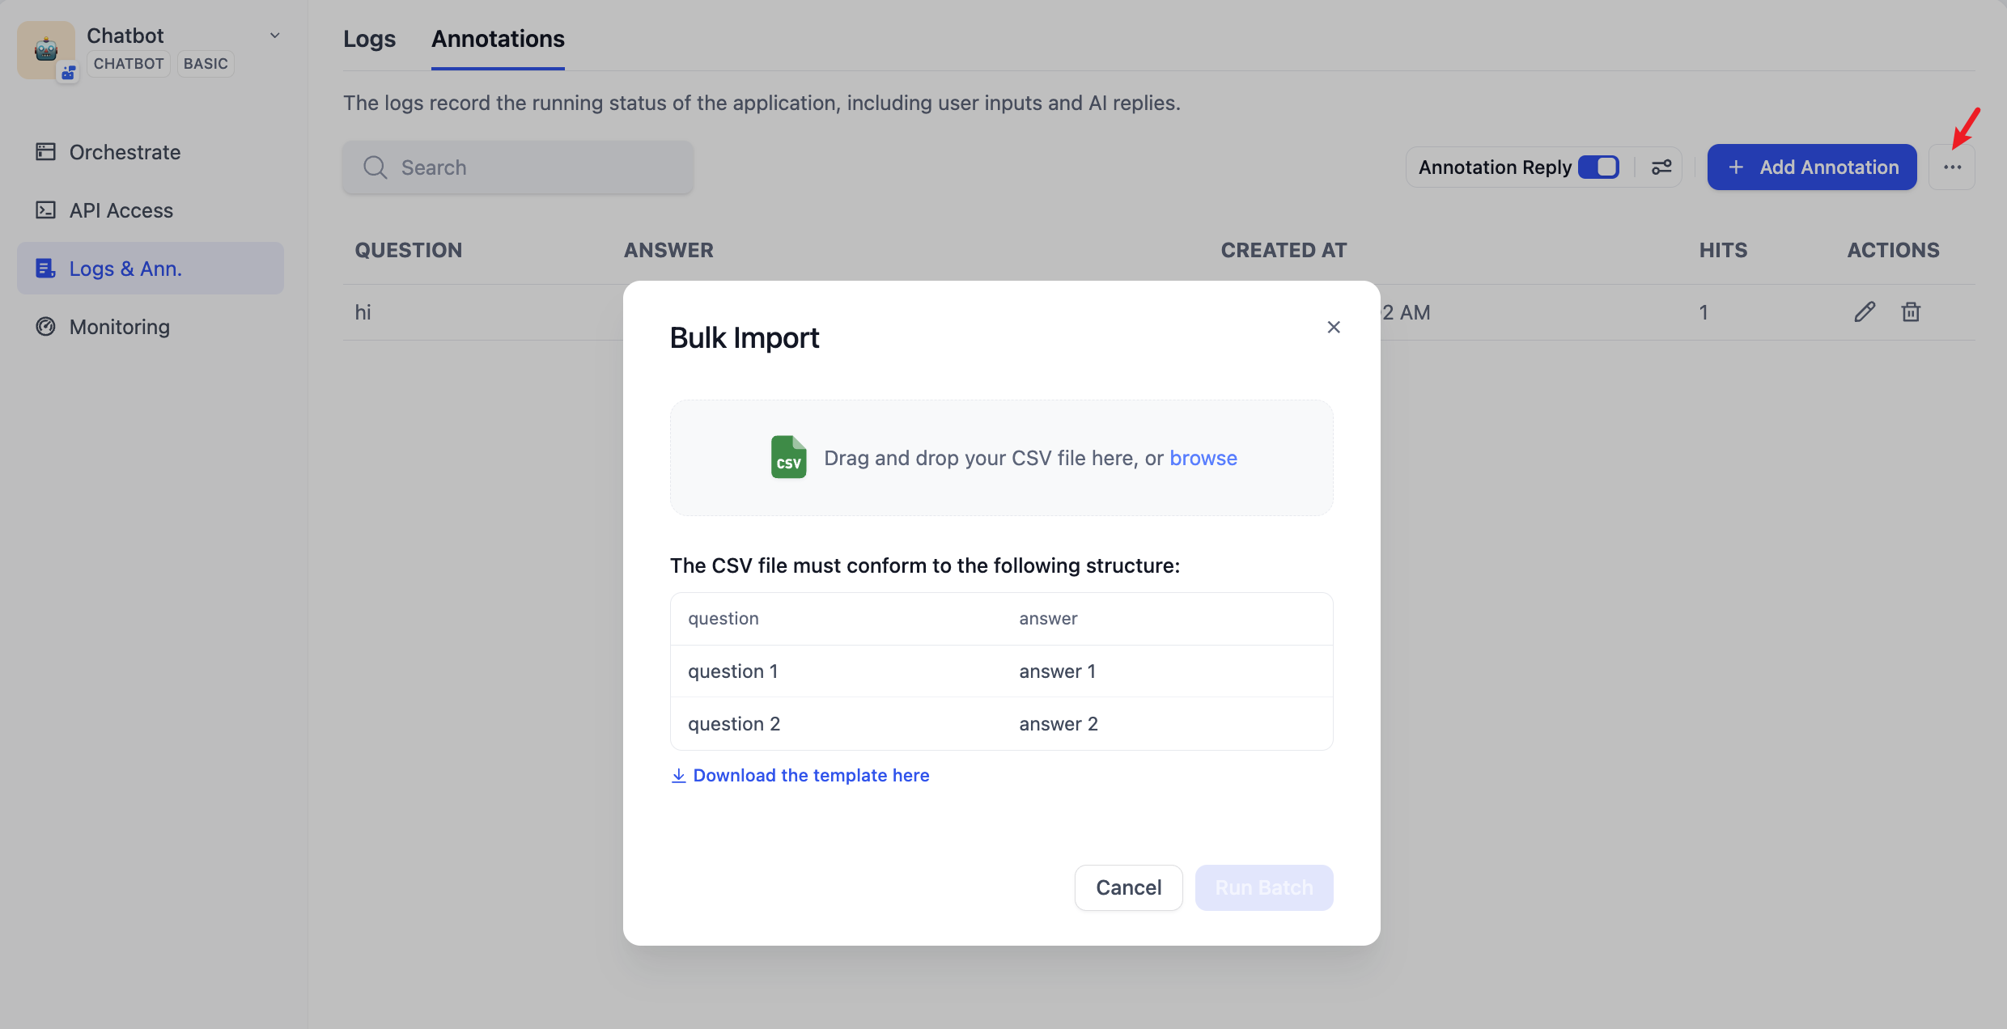Open Orchestrate in the sidebar

[x=125, y=152]
